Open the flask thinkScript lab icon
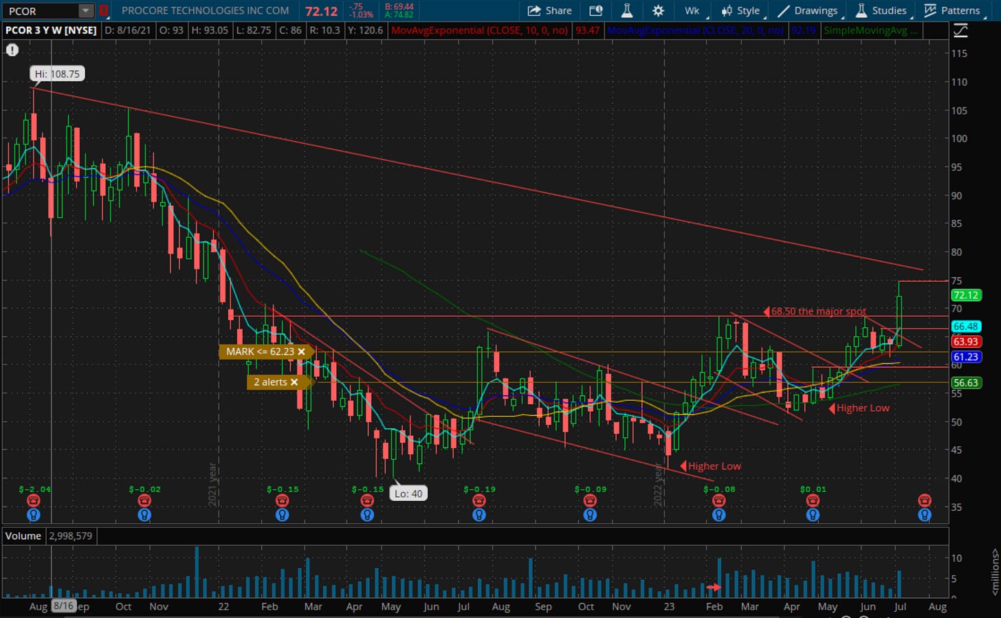Image resolution: width=1001 pixels, height=618 pixels. point(626,11)
